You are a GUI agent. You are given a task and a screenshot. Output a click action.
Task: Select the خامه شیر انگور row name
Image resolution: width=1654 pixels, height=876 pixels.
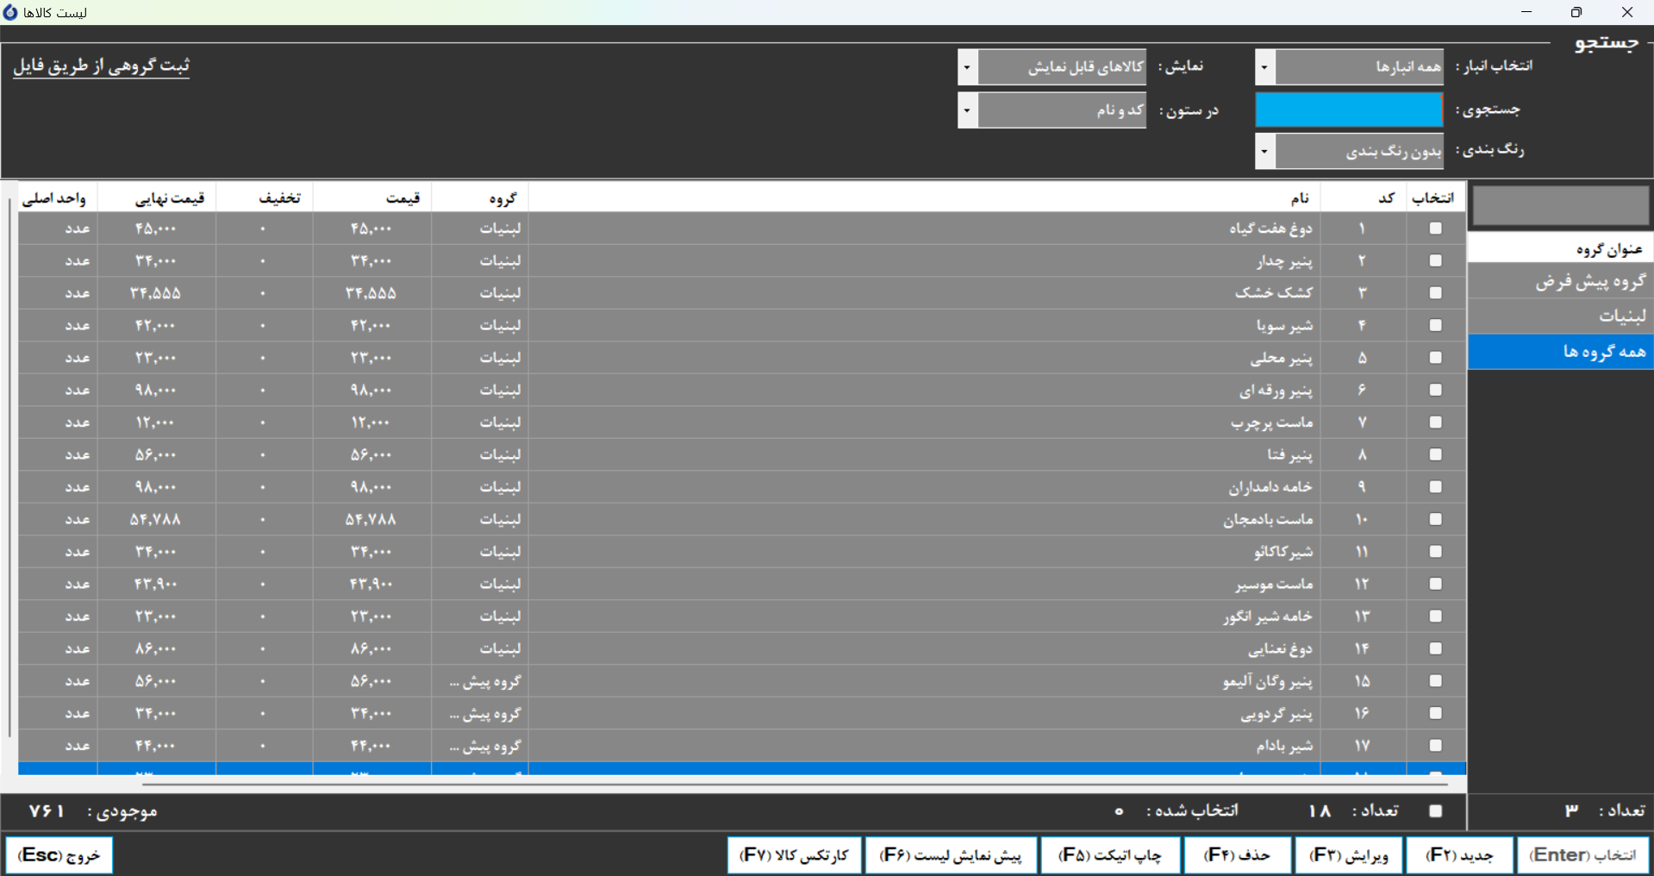pyautogui.click(x=1268, y=616)
